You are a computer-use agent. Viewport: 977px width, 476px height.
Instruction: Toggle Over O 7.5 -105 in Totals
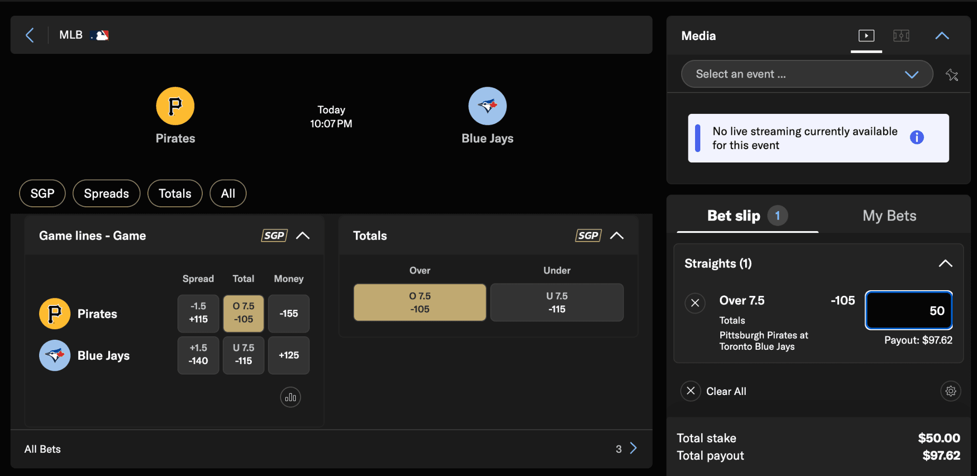[x=420, y=303]
